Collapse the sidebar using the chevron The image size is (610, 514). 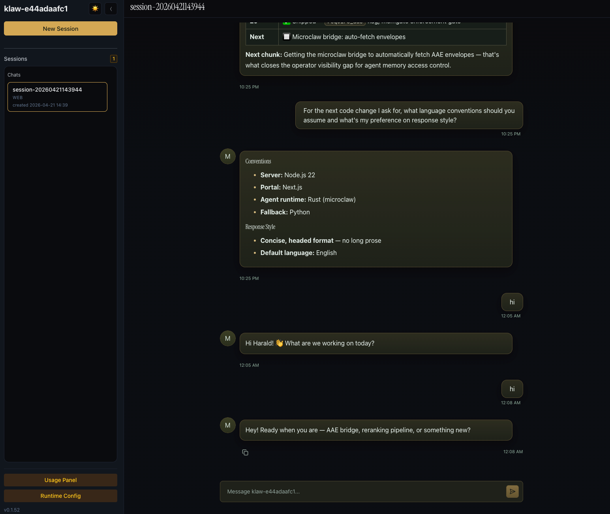coord(111,8)
